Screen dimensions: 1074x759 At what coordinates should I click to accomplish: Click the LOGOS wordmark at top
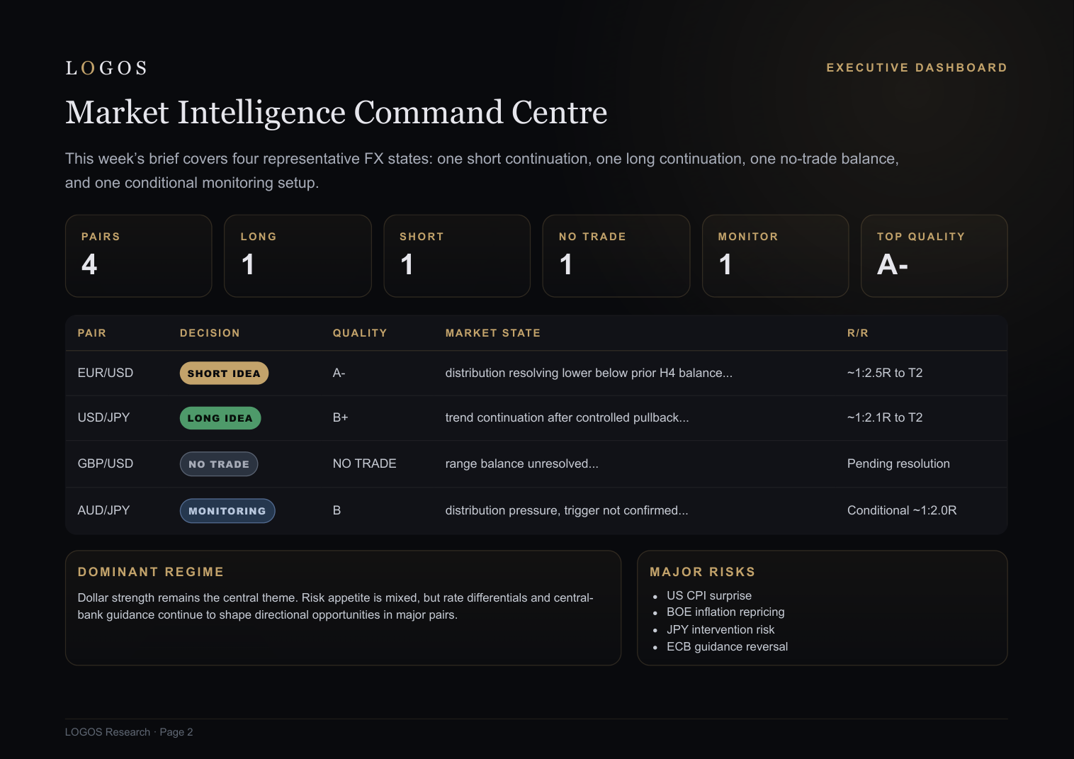click(106, 68)
